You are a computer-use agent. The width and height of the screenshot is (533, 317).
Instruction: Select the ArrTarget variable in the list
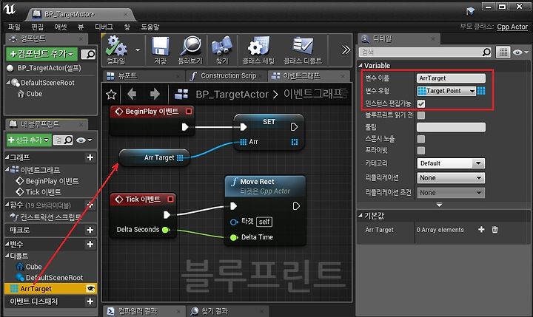[50, 288]
